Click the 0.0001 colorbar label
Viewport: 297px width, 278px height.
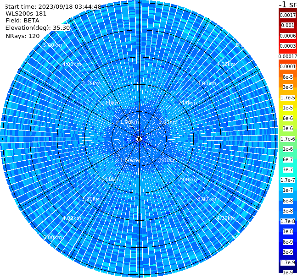point(288,66)
